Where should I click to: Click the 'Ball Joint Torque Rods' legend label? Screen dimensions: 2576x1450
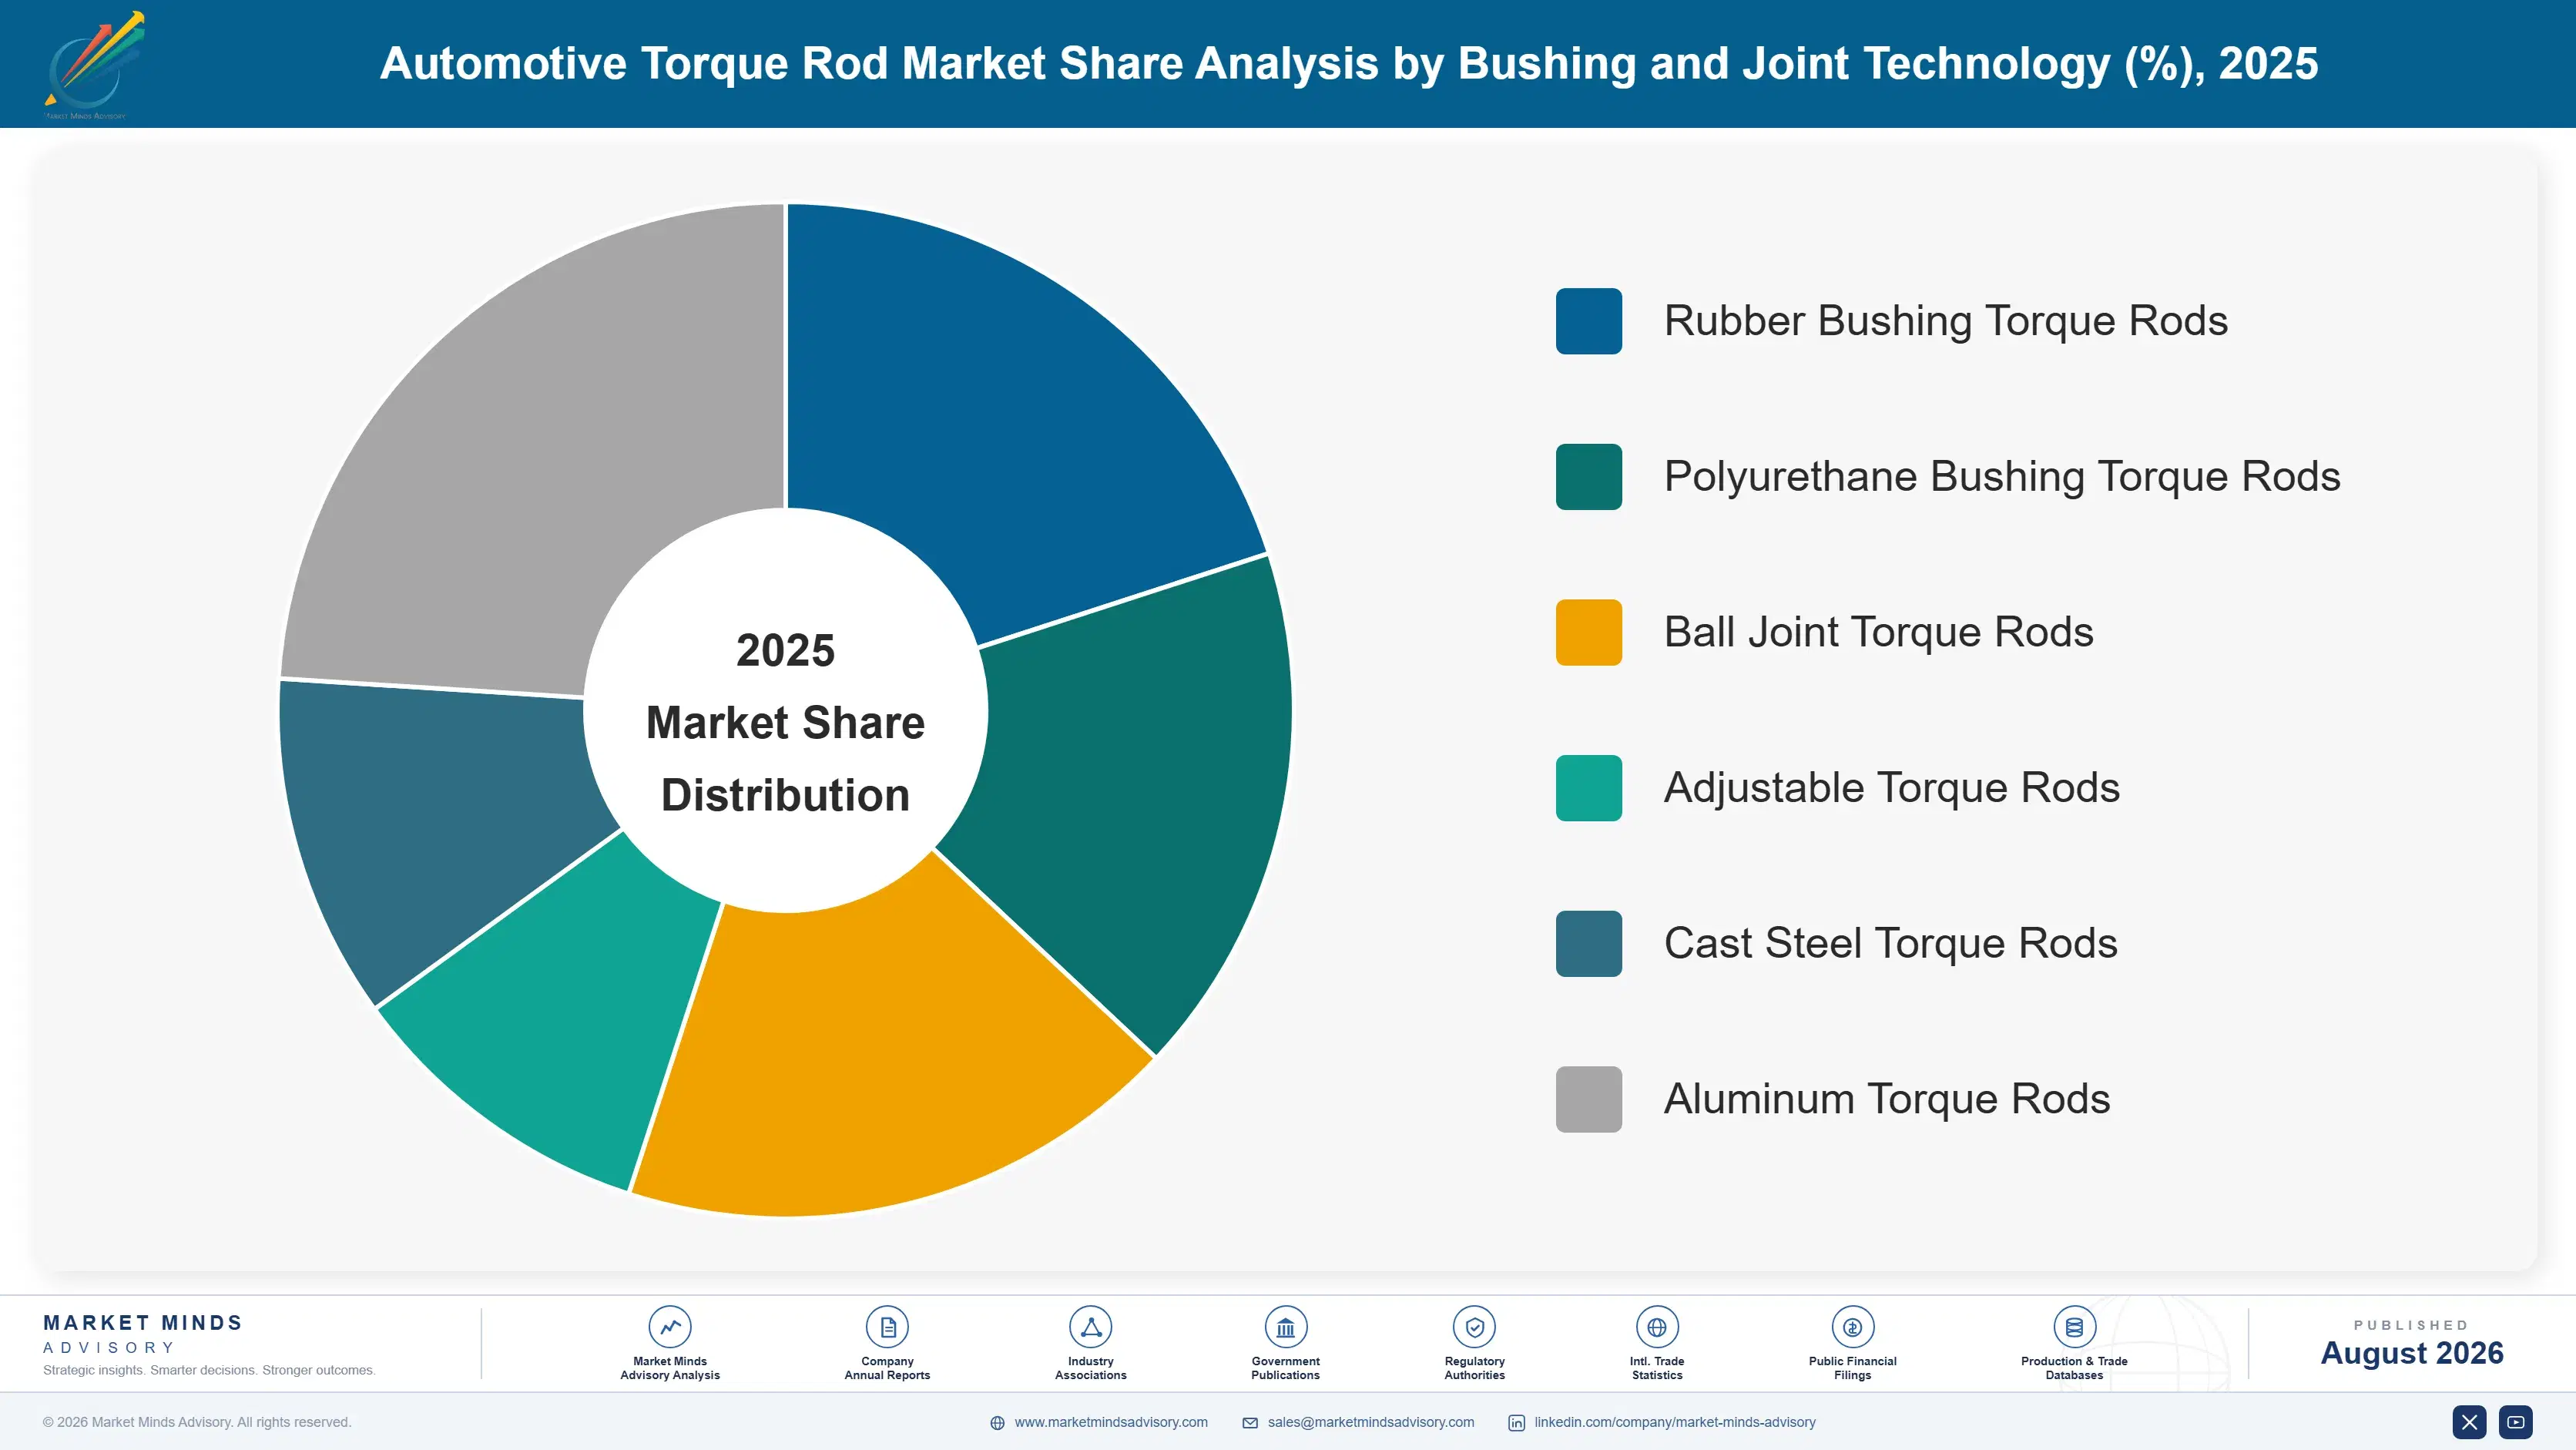pyautogui.click(x=1878, y=632)
